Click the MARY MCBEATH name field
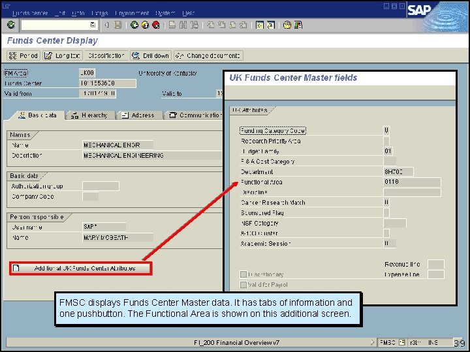470x352 pixels. point(117,237)
